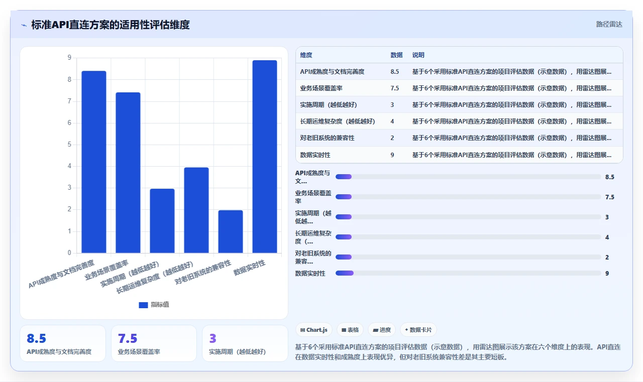The image size is (643, 382).
Task: Click table value 8.5
Action: [x=395, y=72]
